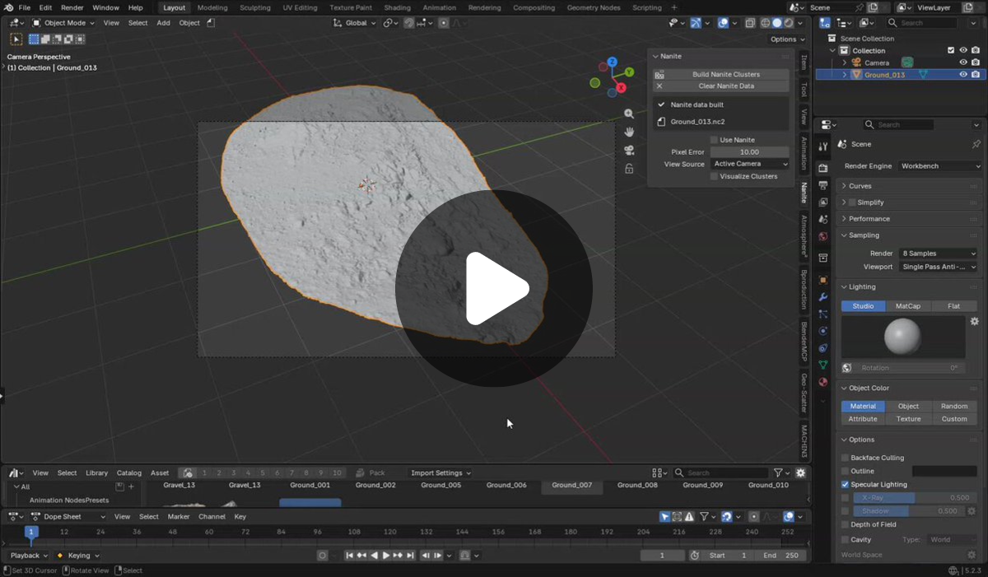The width and height of the screenshot is (988, 577).
Task: Expand the Performance panel
Action: click(869, 219)
